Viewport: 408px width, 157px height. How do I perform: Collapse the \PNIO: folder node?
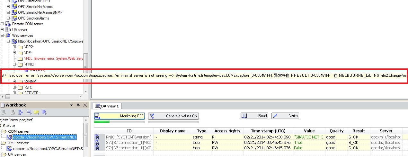[14, 64]
